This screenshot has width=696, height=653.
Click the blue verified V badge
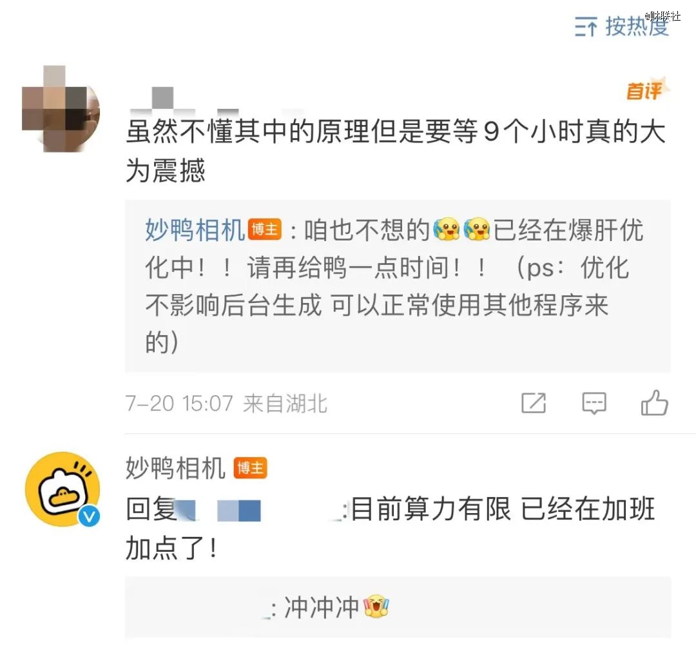[x=89, y=516]
